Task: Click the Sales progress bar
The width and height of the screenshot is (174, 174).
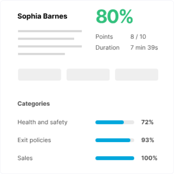Action: tap(115, 158)
